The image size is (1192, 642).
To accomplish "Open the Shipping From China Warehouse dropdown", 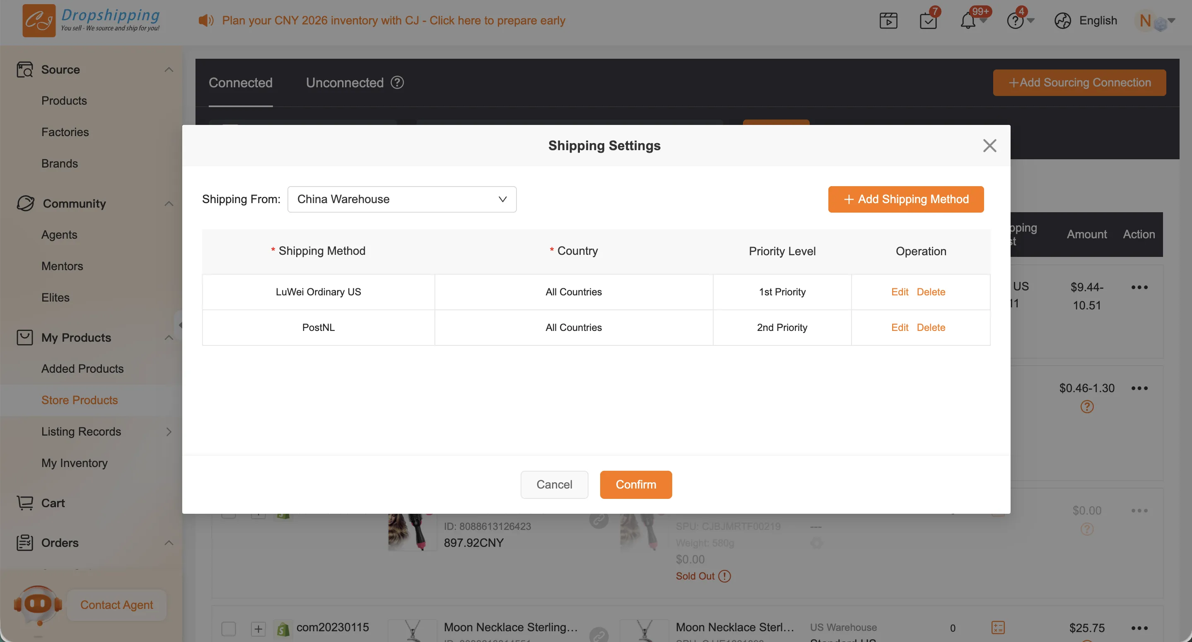I will coord(402,199).
